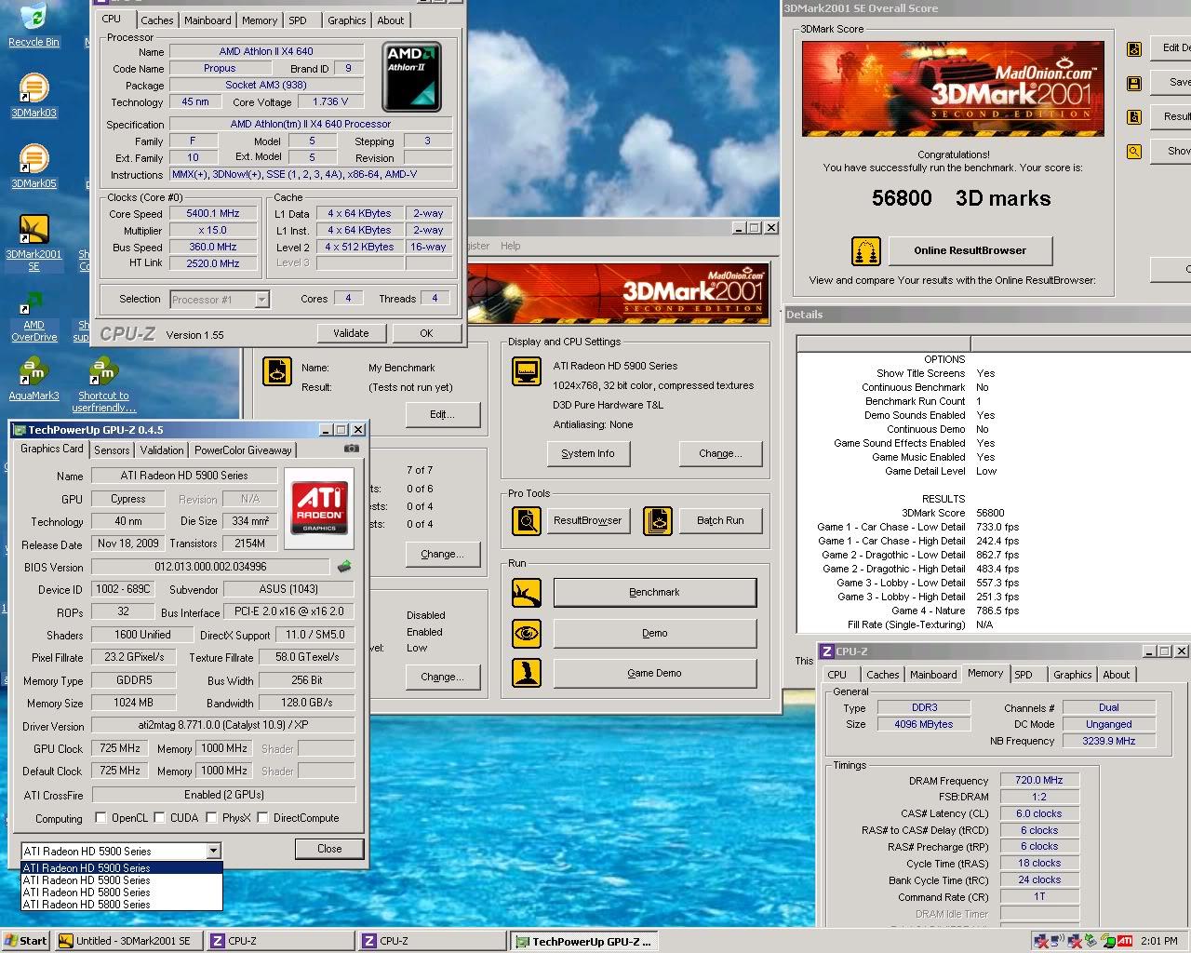
Task: Click the BIOS save chip icon in GPU-Z
Action: click(344, 566)
